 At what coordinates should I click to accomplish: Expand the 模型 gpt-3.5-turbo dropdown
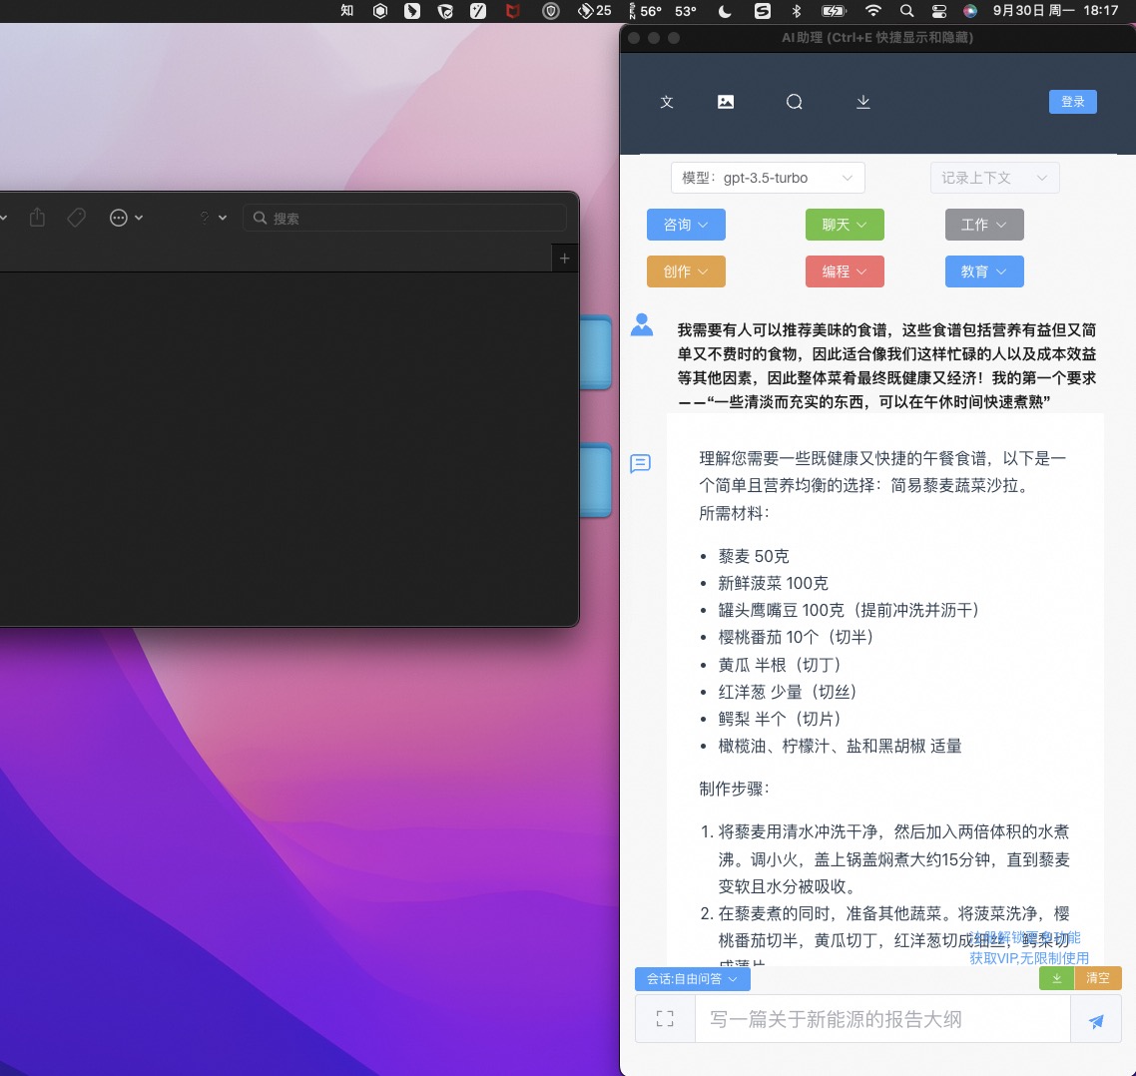pyautogui.click(x=767, y=178)
